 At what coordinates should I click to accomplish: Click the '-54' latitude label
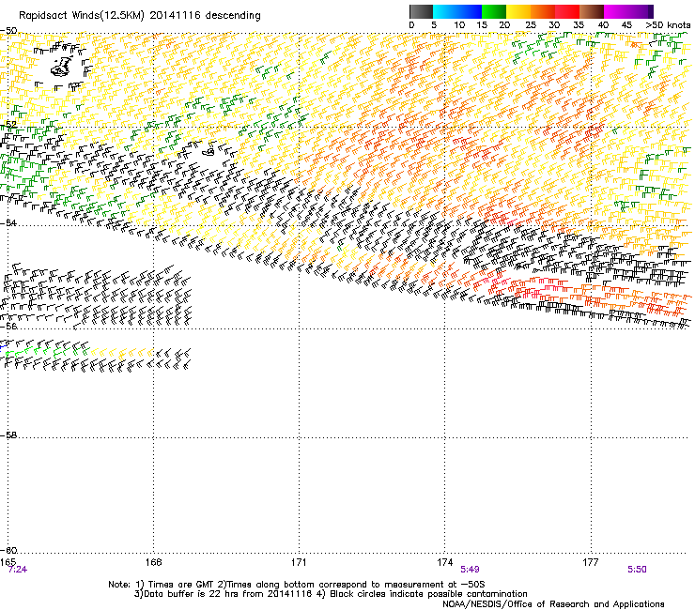coord(8,222)
